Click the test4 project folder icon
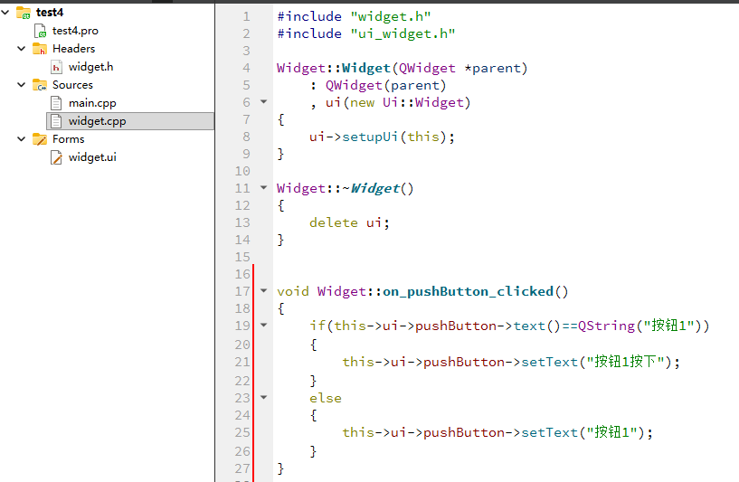This screenshot has height=482, width=739. click(24, 13)
